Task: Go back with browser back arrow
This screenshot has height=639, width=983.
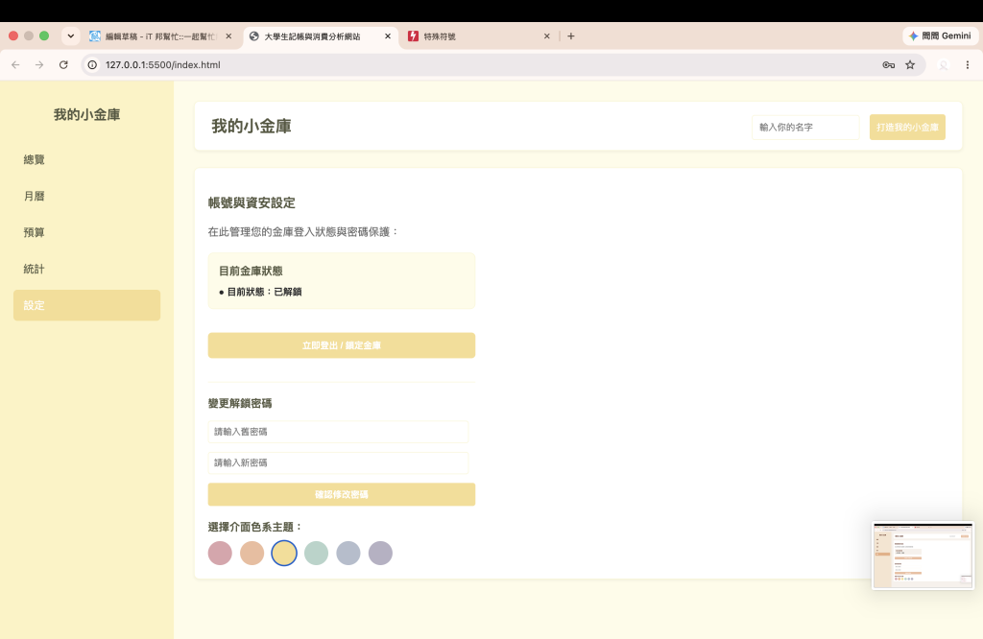Action: [15, 64]
